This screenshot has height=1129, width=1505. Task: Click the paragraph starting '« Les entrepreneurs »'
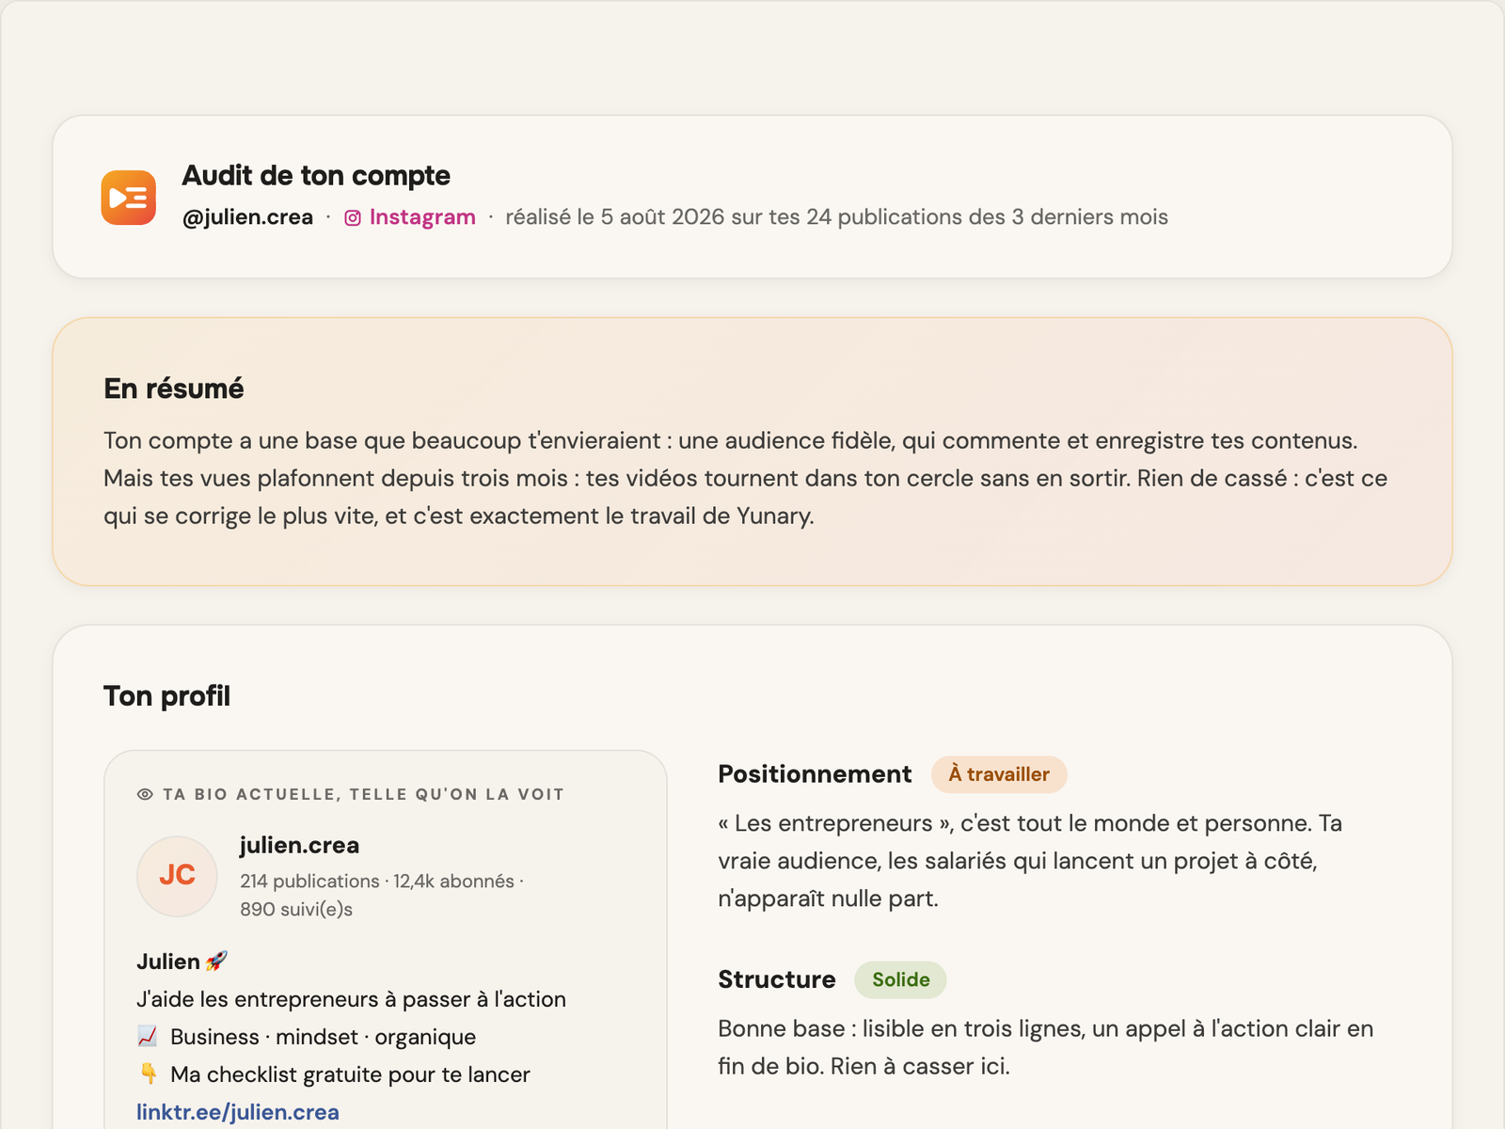pyautogui.click(x=1030, y=861)
